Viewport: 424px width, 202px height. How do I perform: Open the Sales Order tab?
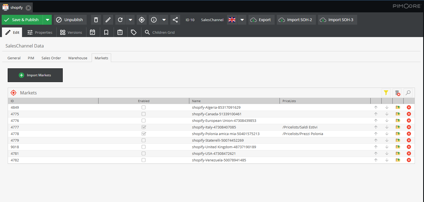click(x=51, y=58)
